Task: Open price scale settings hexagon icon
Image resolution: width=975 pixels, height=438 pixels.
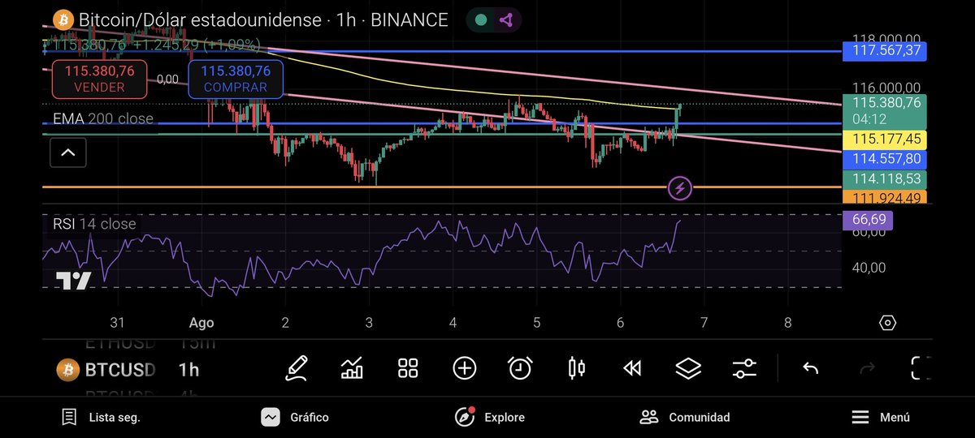Action: pos(887,323)
